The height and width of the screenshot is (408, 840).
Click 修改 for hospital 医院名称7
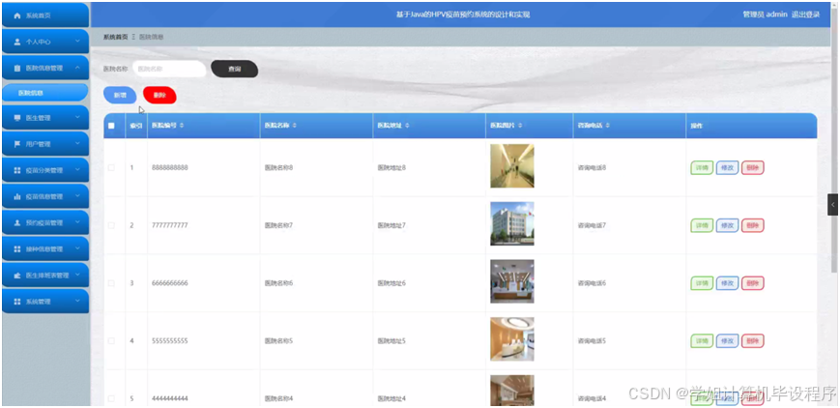pos(727,225)
